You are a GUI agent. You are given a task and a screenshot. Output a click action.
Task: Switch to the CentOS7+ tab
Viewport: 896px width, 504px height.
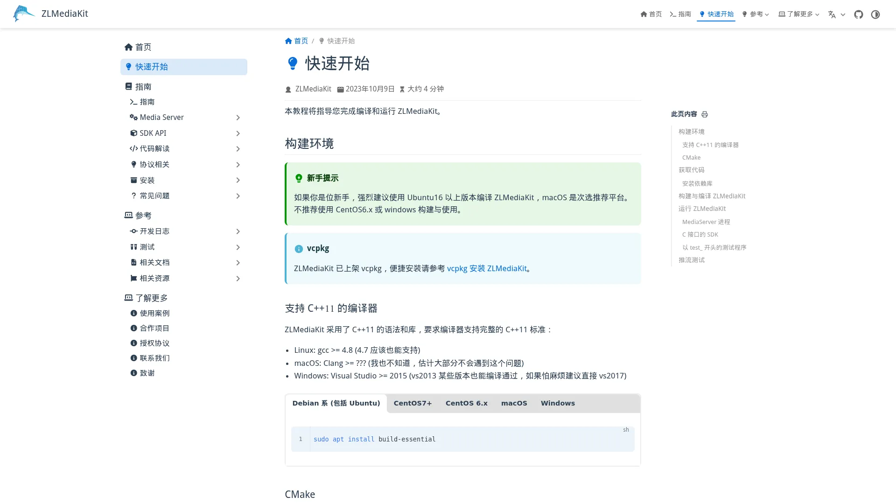413,403
